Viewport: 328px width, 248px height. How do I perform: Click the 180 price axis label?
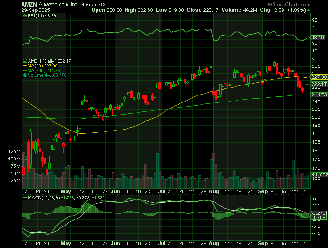point(316,151)
